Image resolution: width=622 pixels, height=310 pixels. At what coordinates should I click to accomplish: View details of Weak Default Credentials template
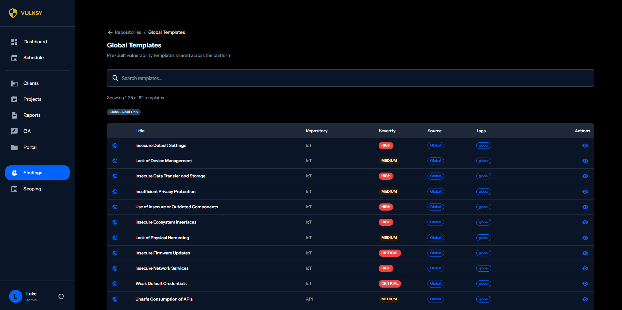(x=585, y=284)
